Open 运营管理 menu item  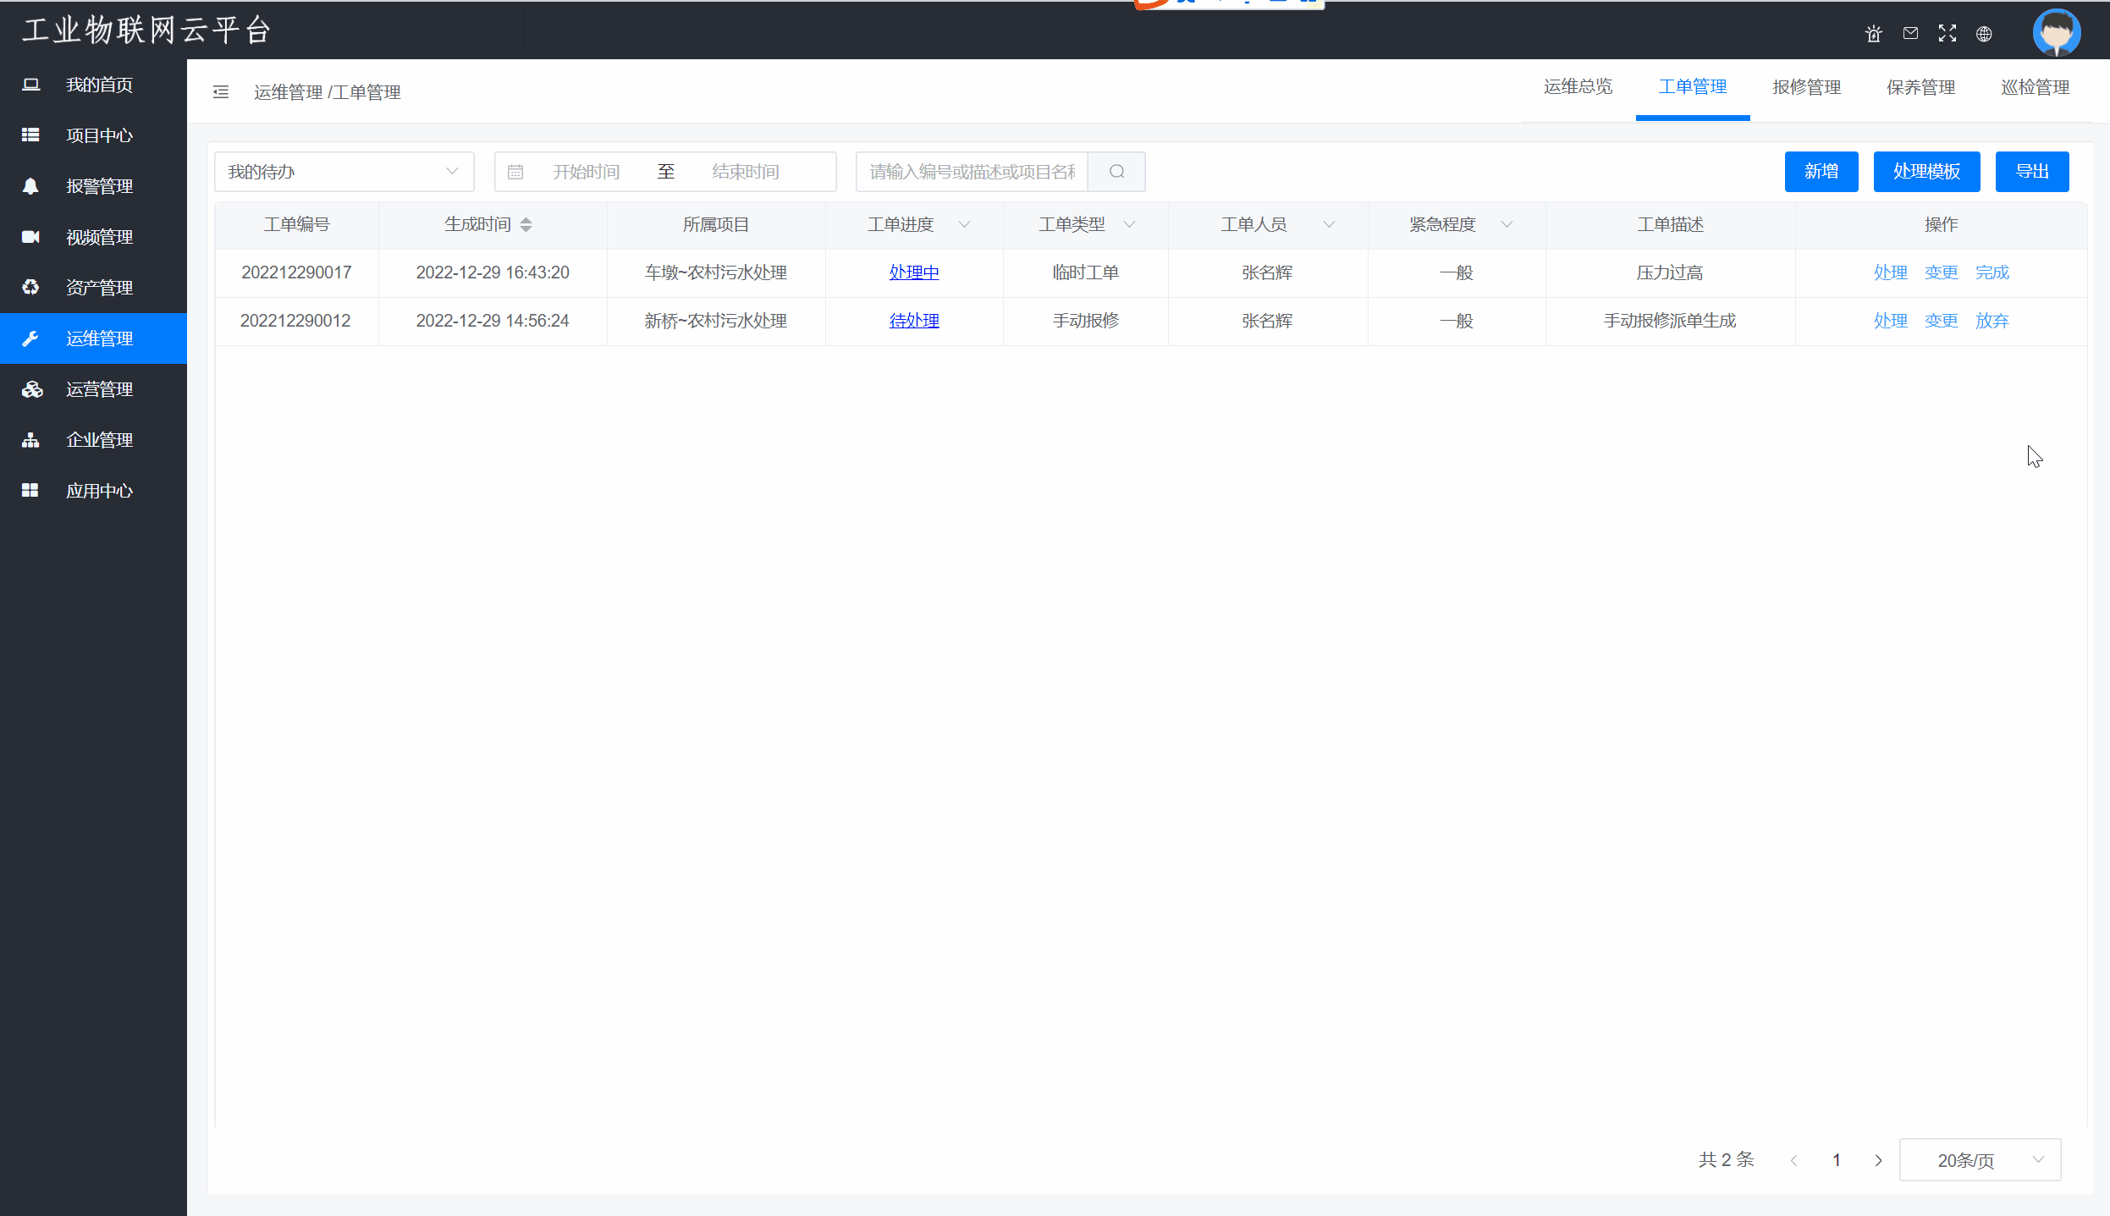93,389
